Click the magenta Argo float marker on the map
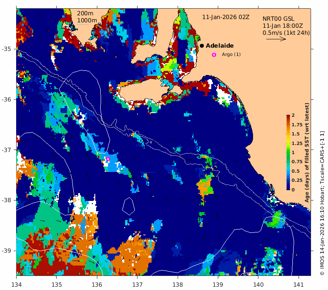The height and width of the screenshot is (290, 328). (108, 159)
